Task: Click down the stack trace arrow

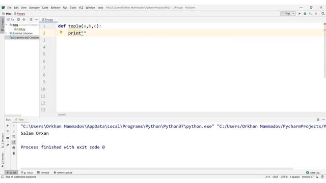Action: [x=14, y=131]
